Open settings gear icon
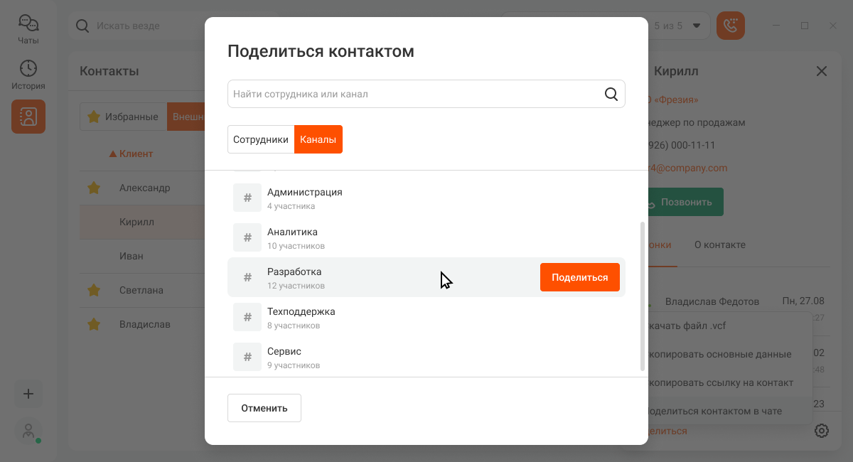Screen dimensions: 853x462 (x=822, y=431)
